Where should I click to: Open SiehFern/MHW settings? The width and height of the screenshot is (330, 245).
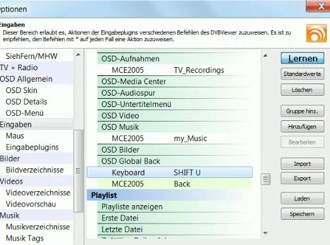pos(32,56)
